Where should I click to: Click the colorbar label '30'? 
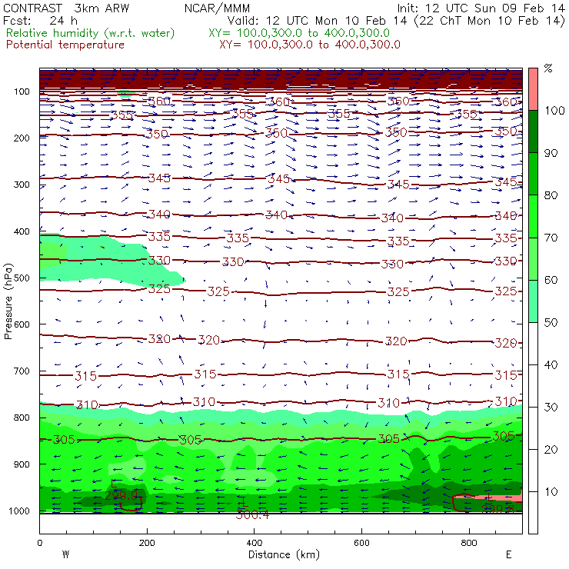551,408
